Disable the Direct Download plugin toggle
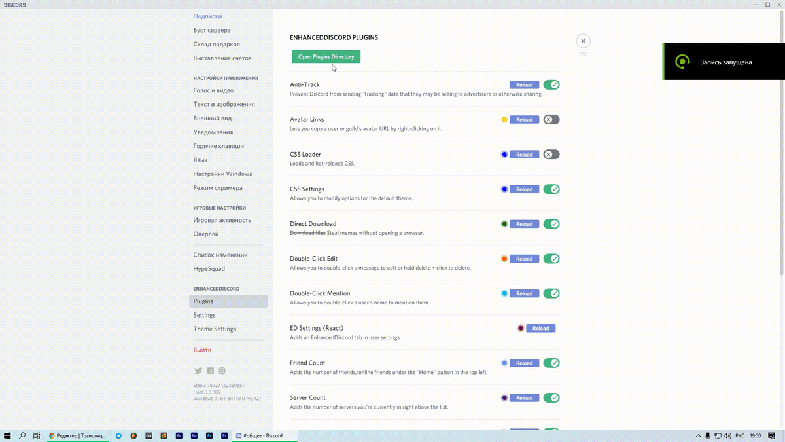This screenshot has height=442, width=785. click(x=551, y=224)
